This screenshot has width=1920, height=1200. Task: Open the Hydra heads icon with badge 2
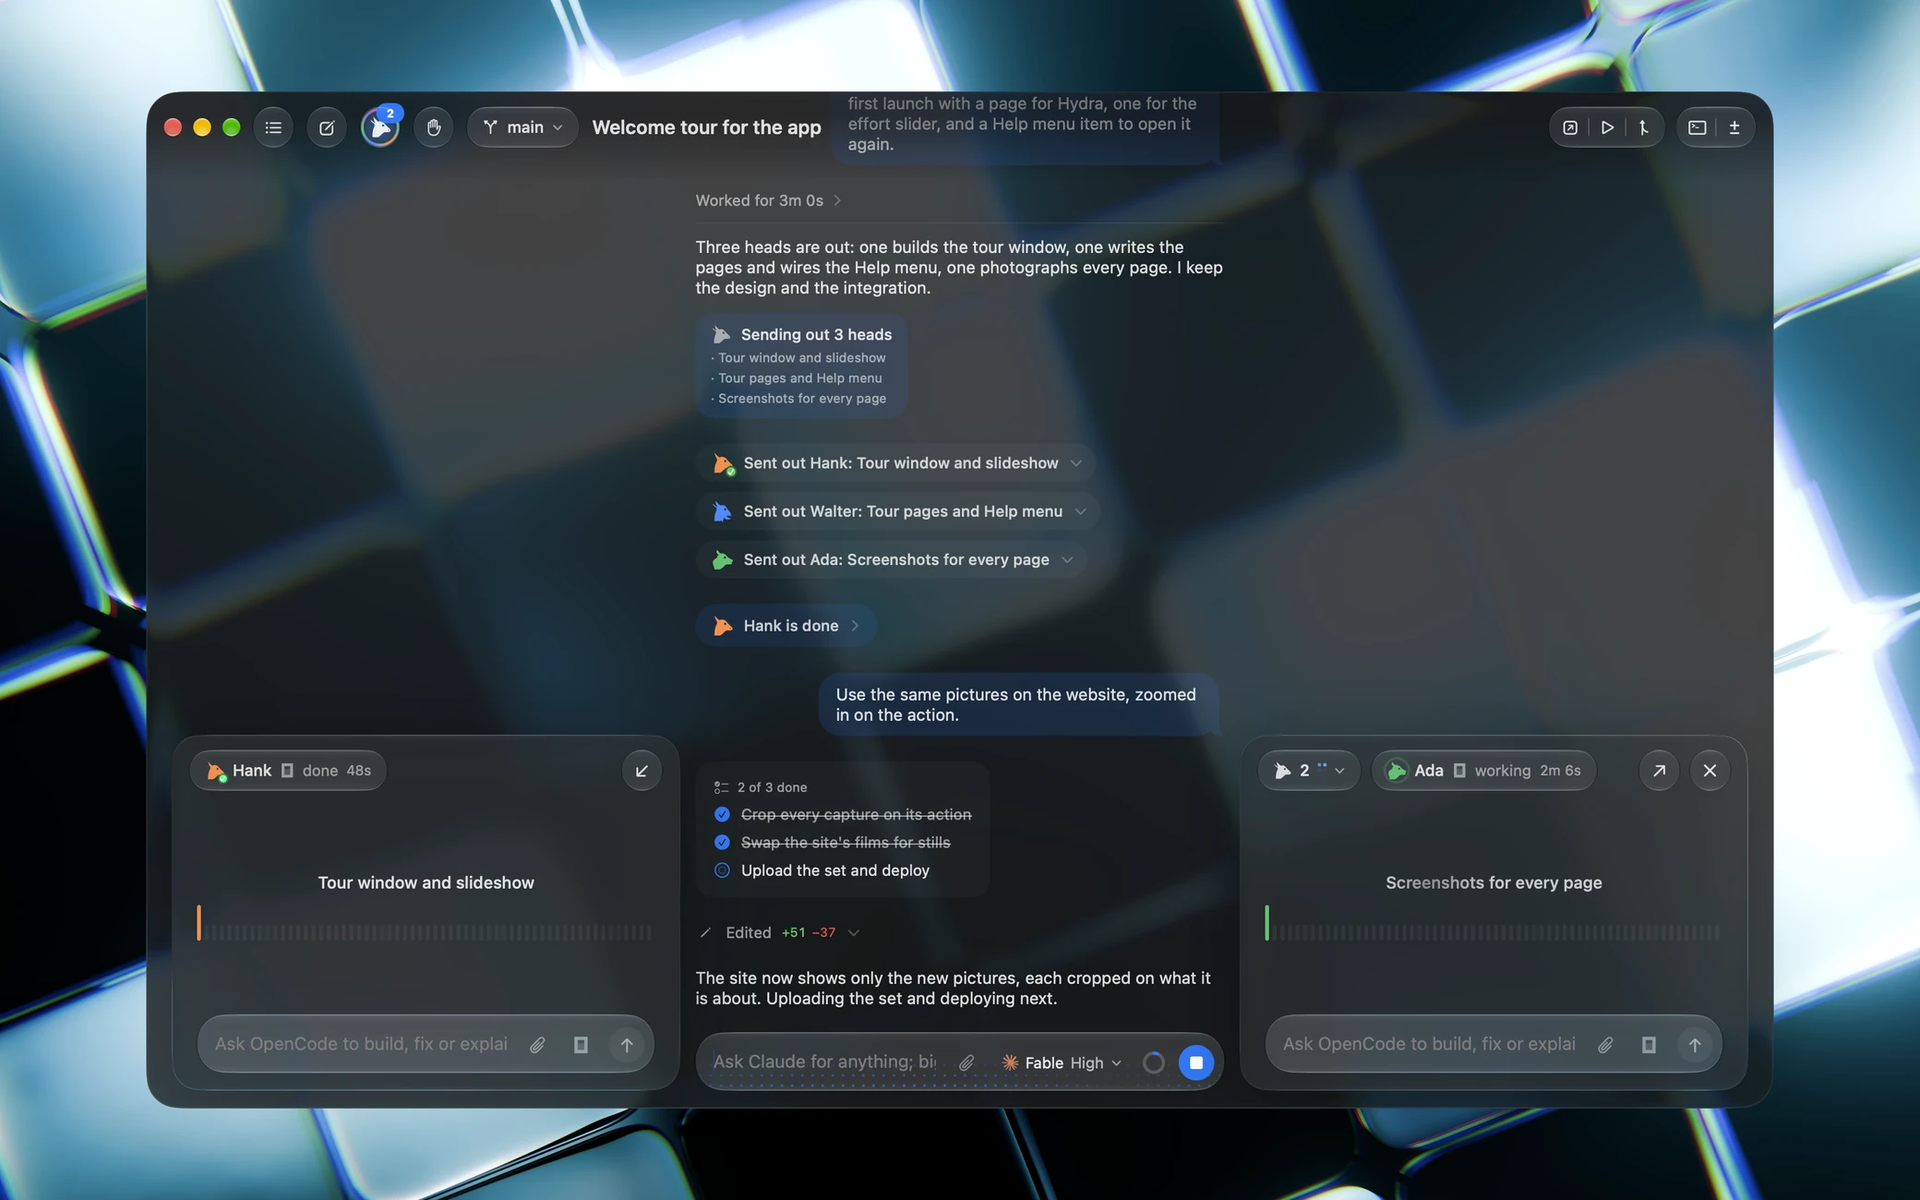click(380, 127)
